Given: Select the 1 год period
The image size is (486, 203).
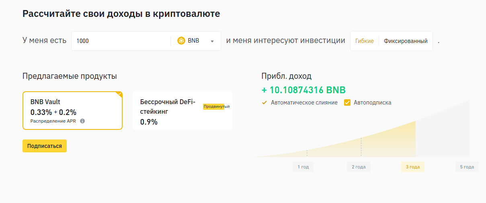Looking at the screenshot, I should coord(303,167).
